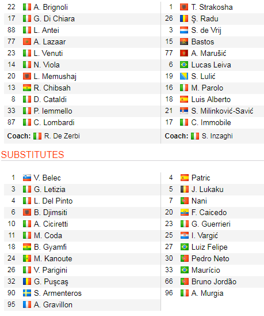The height and width of the screenshot is (316, 264).
Task: Click the Angolan flag next to Bastos
Action: 184,42
